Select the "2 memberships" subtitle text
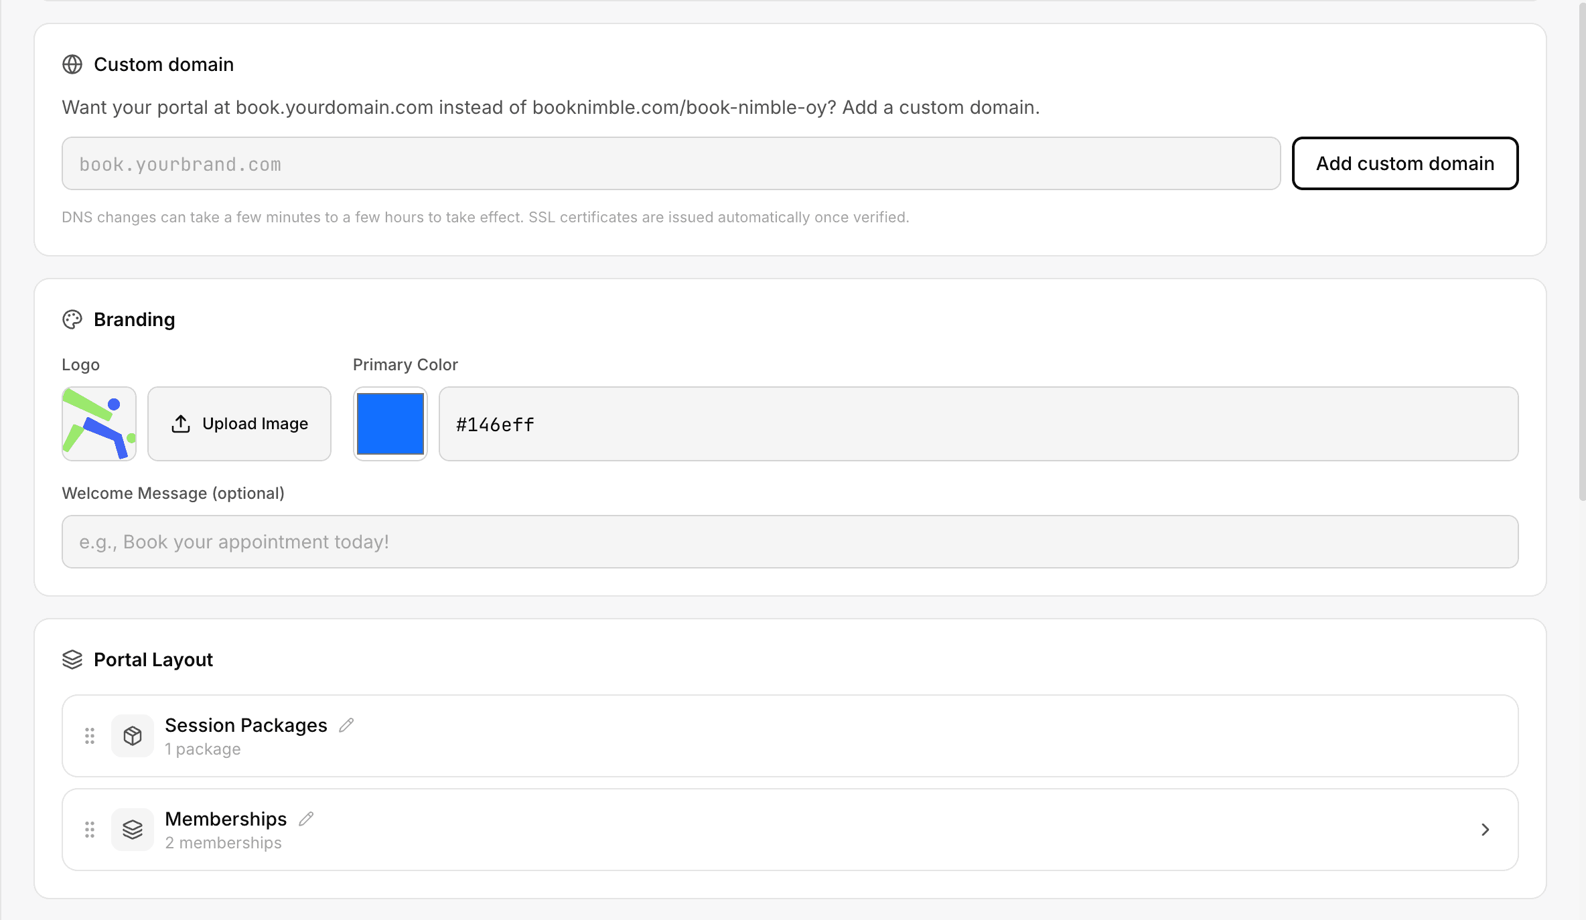Screen dimensions: 1586x920 pos(224,843)
